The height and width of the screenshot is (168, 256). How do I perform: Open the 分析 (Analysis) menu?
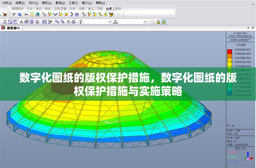7,3
